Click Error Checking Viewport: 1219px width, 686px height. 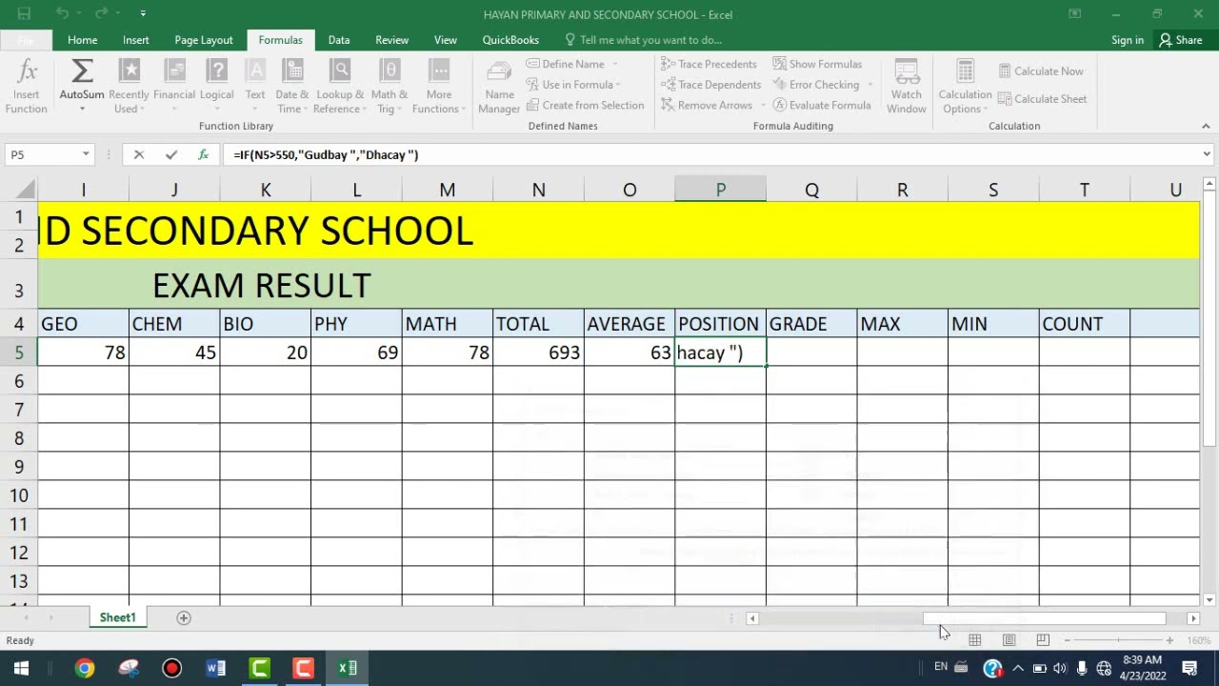tap(816, 85)
